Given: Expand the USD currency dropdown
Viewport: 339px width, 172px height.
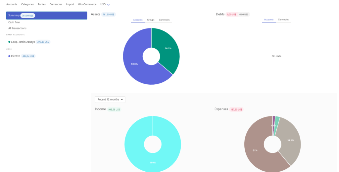Looking at the screenshot, I should pos(105,4).
